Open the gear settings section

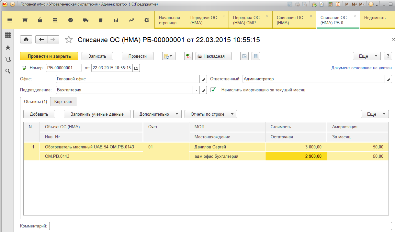[x=147, y=20]
